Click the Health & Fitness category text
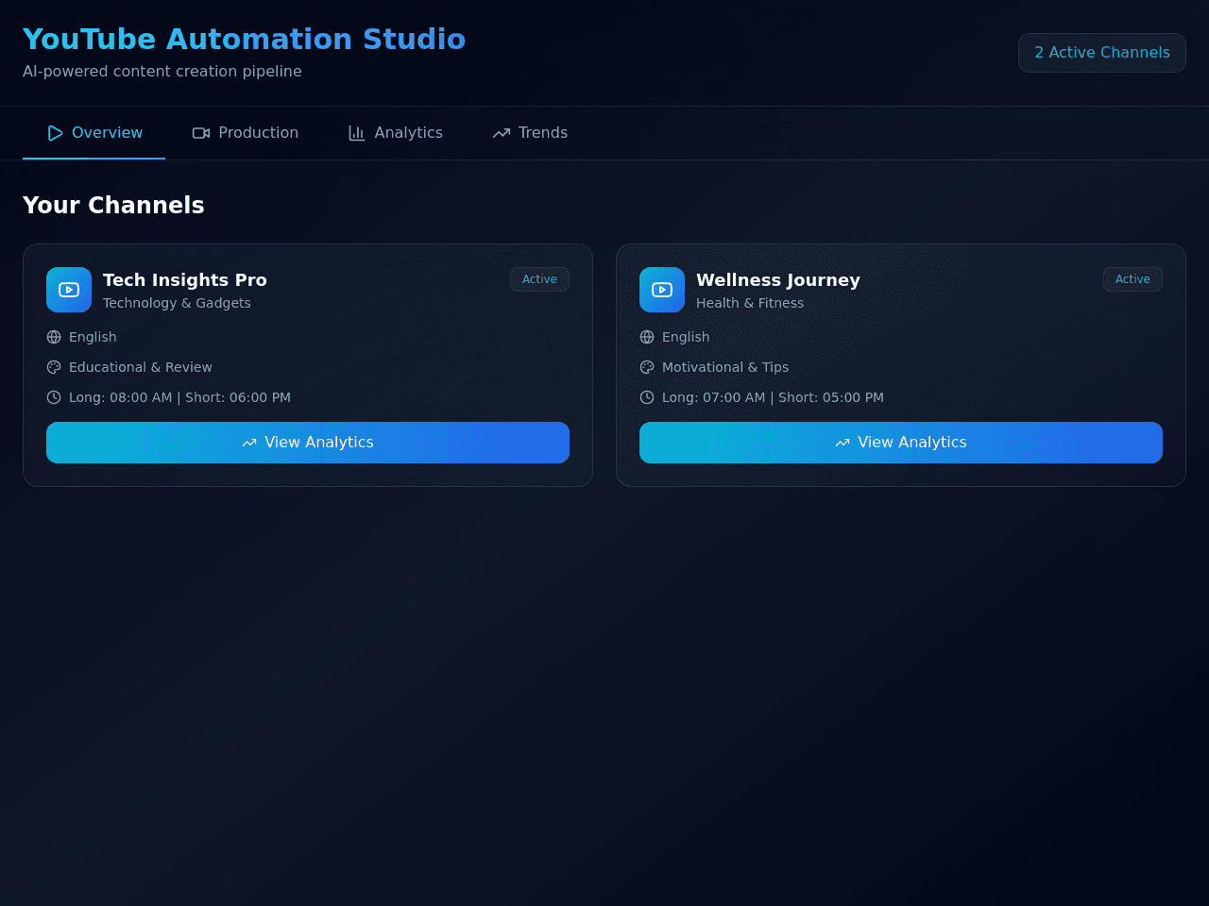Image resolution: width=1209 pixels, height=906 pixels. point(750,303)
